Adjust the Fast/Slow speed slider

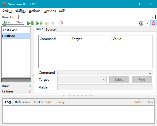(13, 24)
